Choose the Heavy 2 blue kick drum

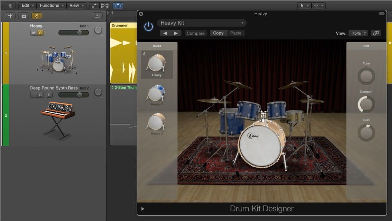click(156, 95)
